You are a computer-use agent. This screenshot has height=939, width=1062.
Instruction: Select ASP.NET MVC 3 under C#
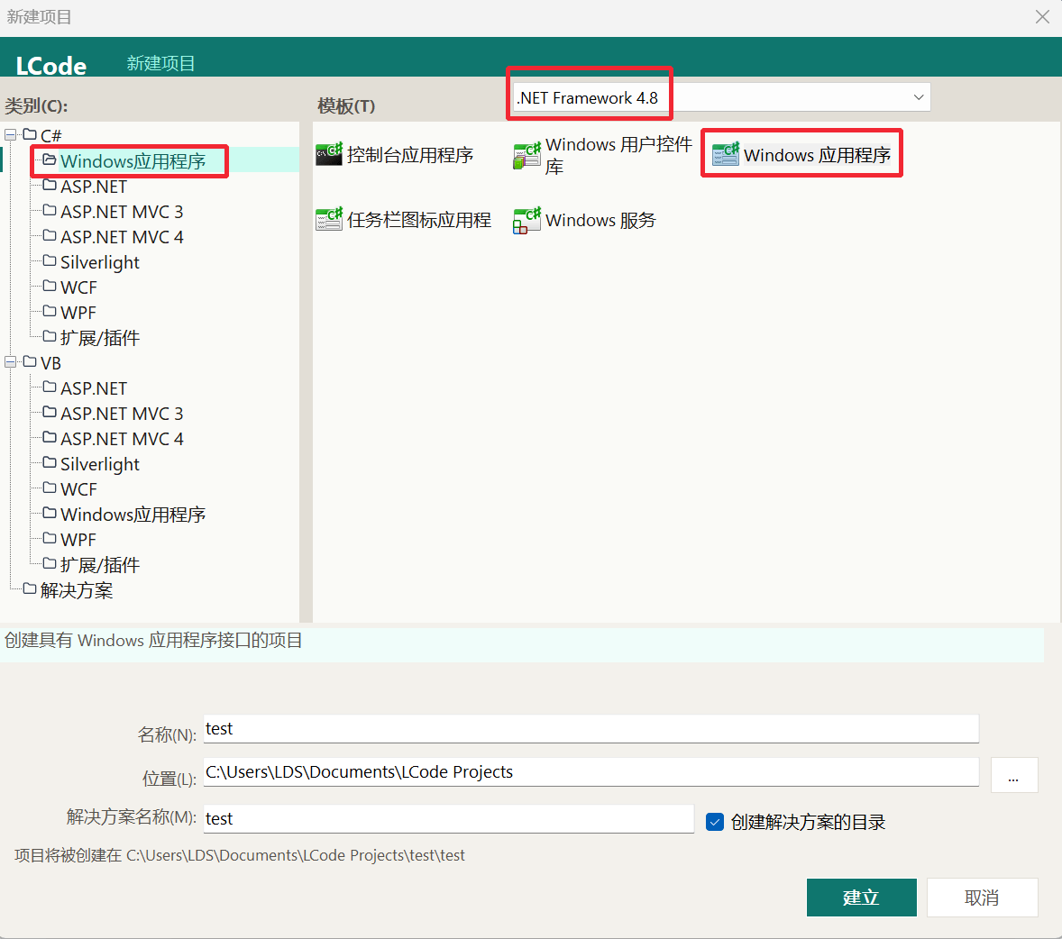pyautogui.click(x=122, y=212)
